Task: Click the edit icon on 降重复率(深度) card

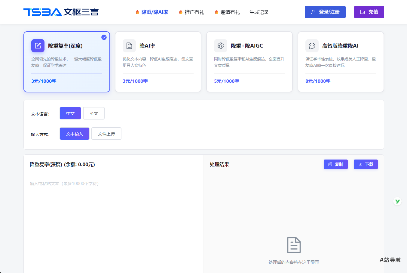Action: (x=38, y=46)
